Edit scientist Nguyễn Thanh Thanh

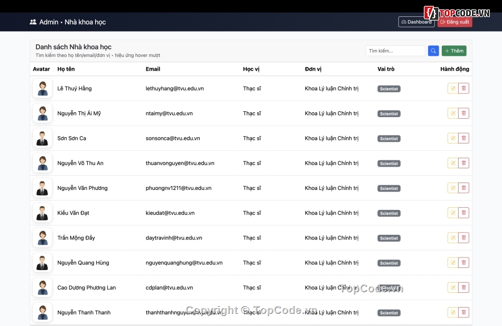point(453,313)
